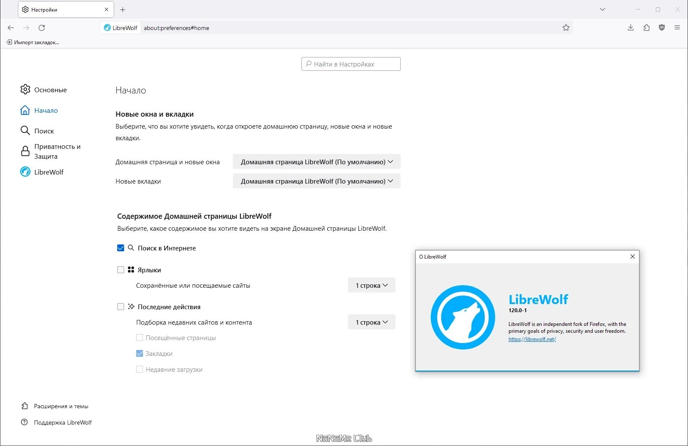The image size is (688, 446).
Task: Click the 120.0-1 version text
Action: [x=518, y=310]
